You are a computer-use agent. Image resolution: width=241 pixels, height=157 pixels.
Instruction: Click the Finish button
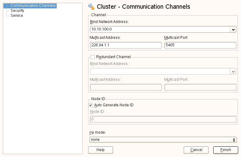(x=225, y=150)
